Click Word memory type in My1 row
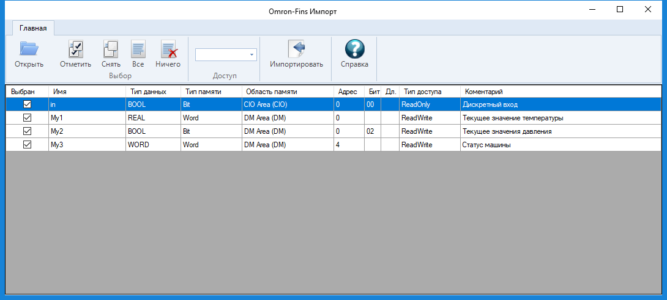 211,118
